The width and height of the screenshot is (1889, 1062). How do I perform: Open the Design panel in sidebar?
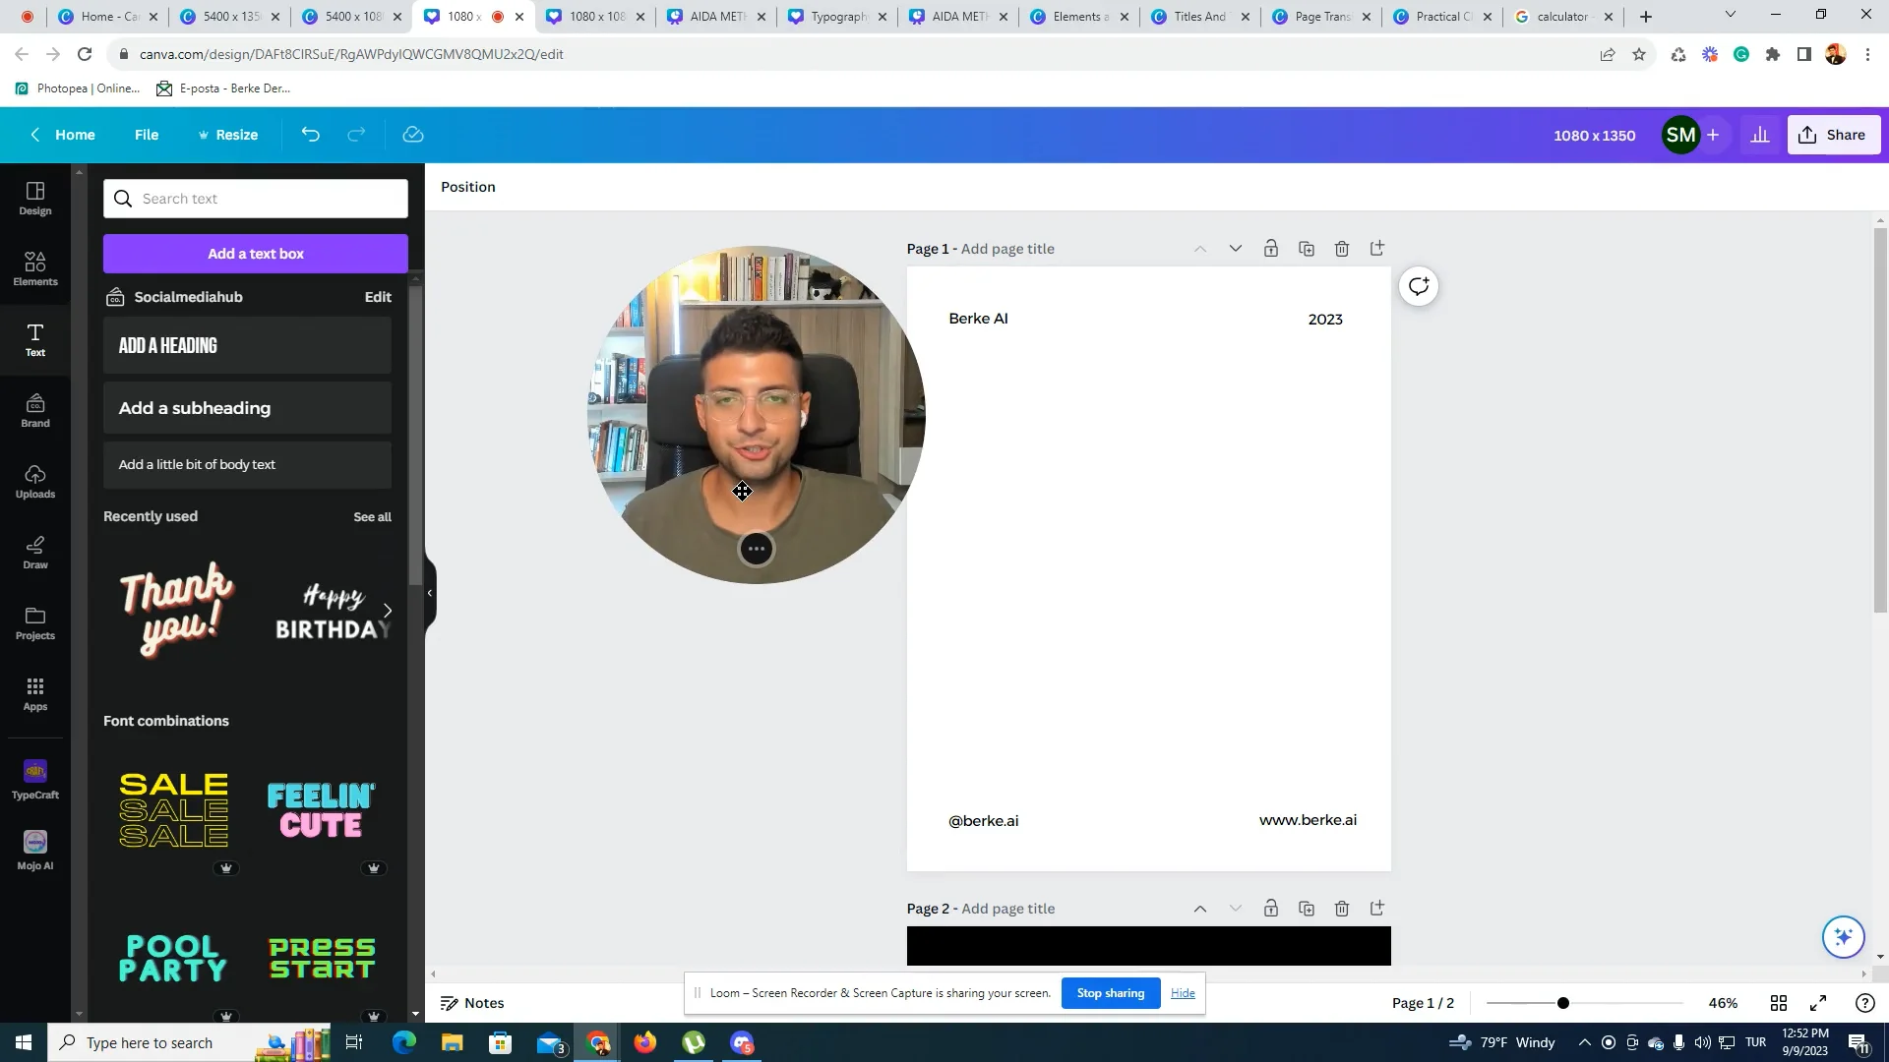click(x=35, y=198)
